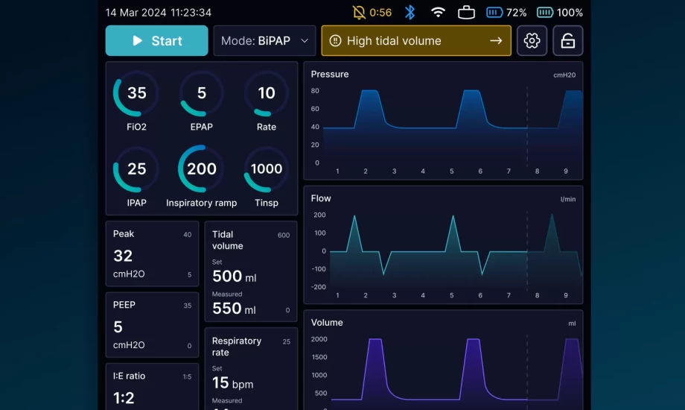Open the I:E ratio card
The height and width of the screenshot is (410, 685).
pos(152,387)
